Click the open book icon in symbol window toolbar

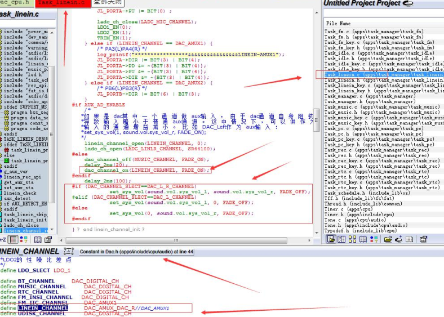38,240
